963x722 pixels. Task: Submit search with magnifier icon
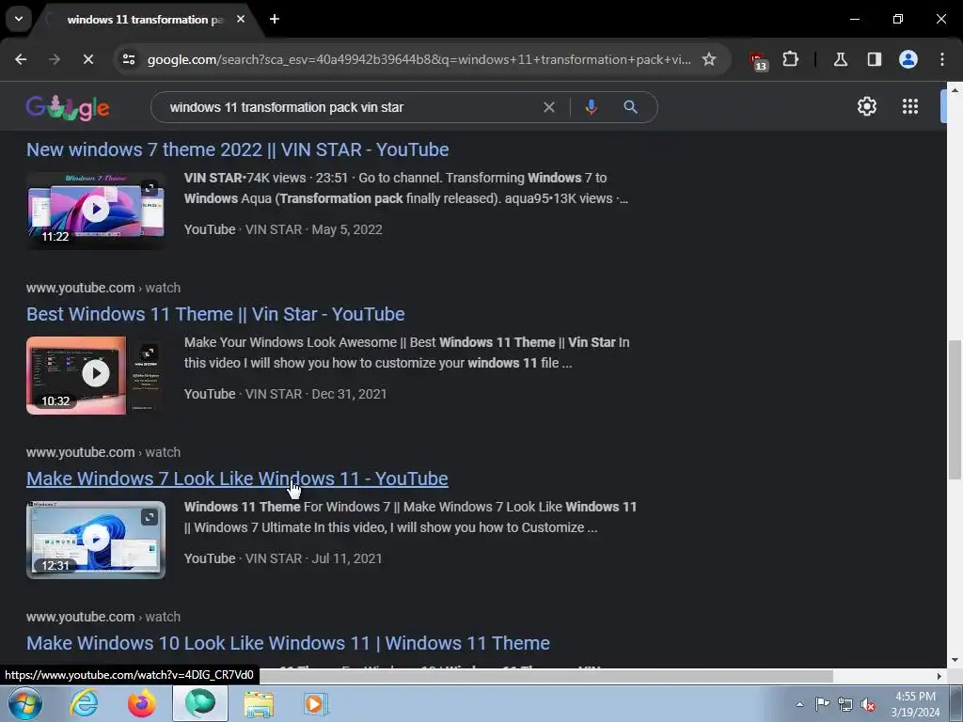tap(630, 107)
